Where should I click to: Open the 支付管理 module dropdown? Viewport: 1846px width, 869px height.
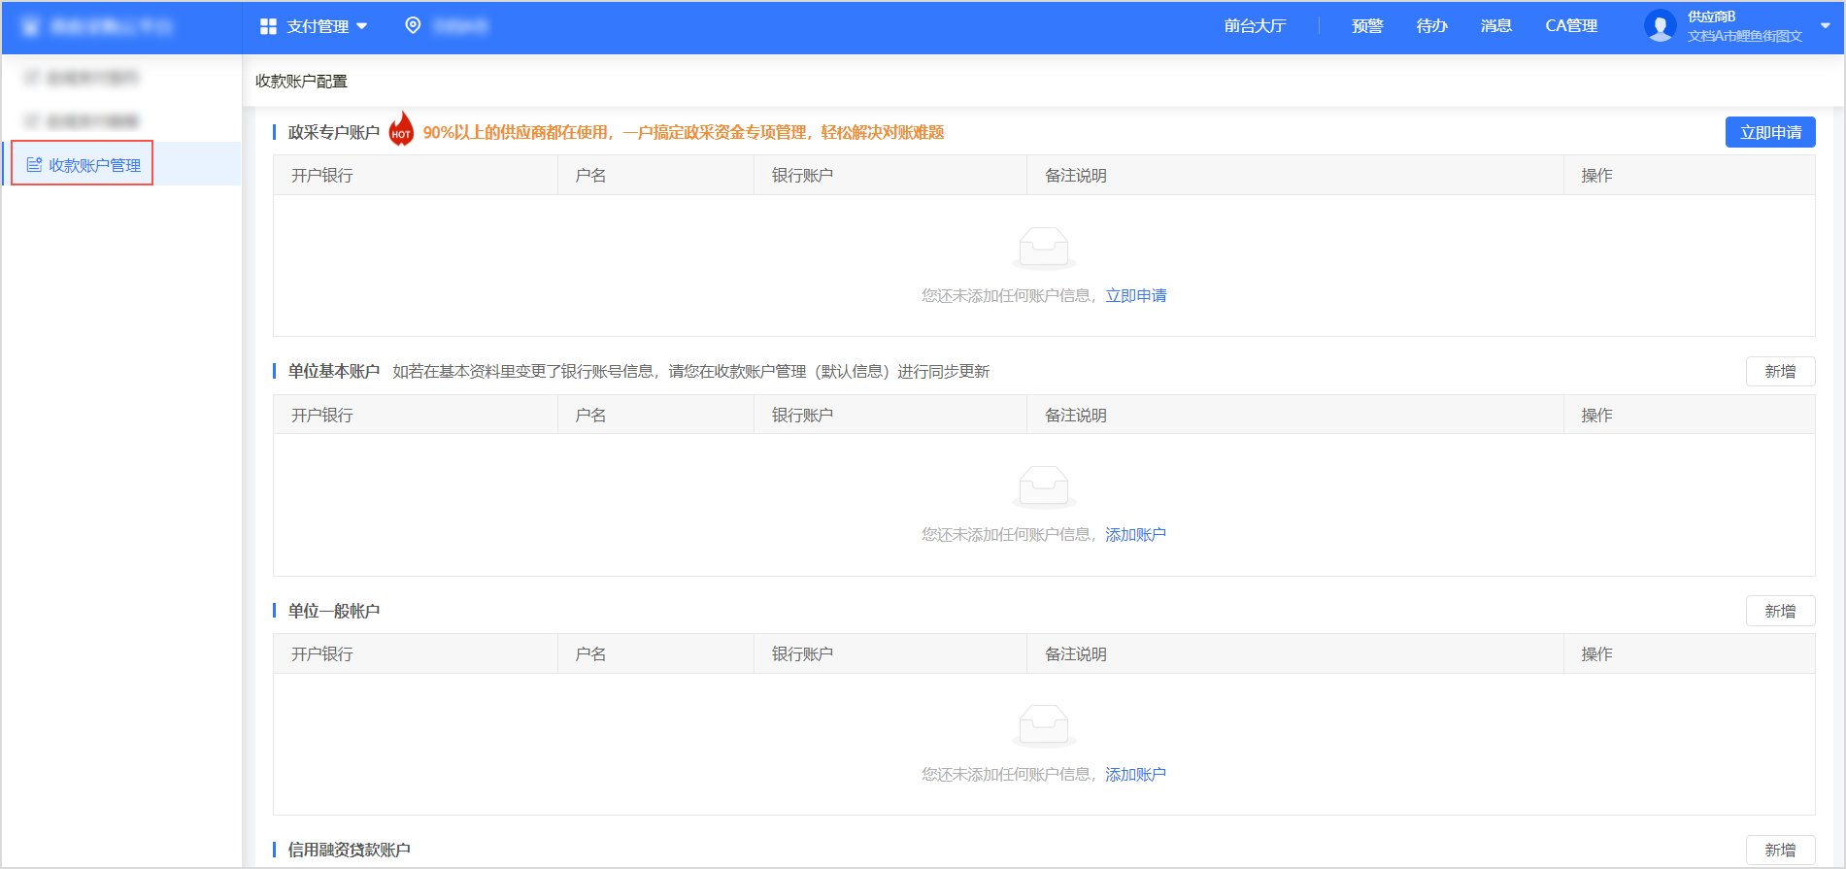[314, 26]
